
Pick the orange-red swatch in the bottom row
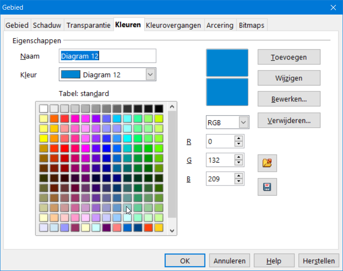coord(148,227)
